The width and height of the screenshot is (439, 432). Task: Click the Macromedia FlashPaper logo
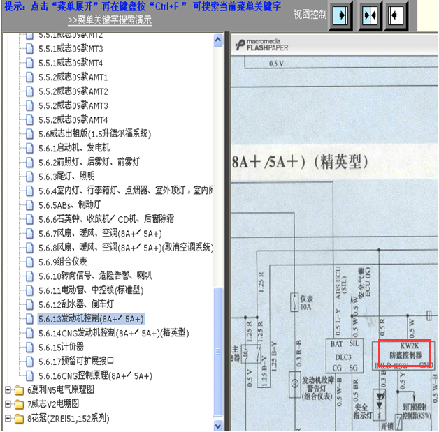[261, 45]
